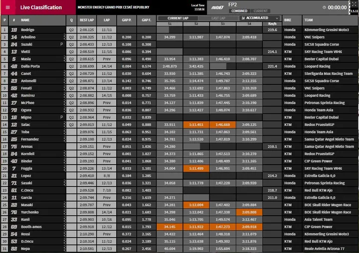Click the Moto3 logo
Viewport: 359px width, 253px height.
[x=217, y=7]
